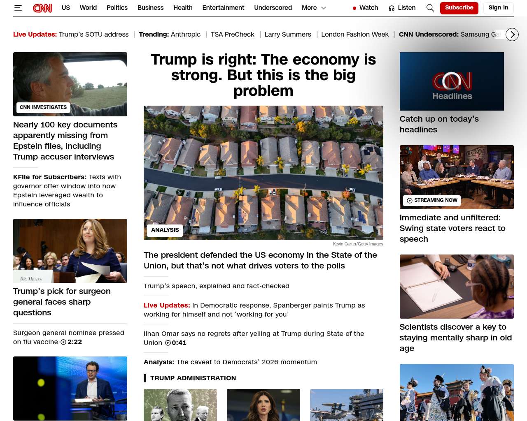Play the 2:22 surgeon general video
The image size is (527, 421).
(71, 342)
